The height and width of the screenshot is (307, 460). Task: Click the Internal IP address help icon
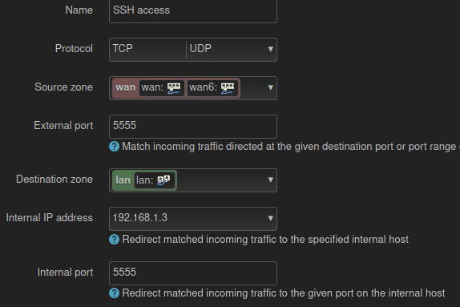pos(114,239)
